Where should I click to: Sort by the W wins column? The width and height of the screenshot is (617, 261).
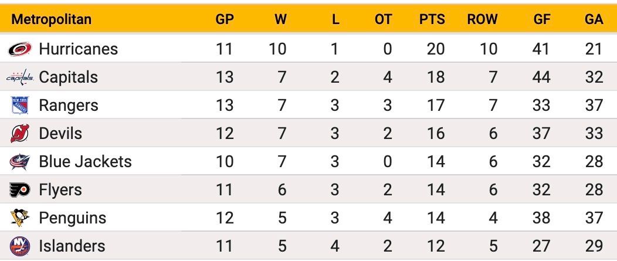(280, 19)
